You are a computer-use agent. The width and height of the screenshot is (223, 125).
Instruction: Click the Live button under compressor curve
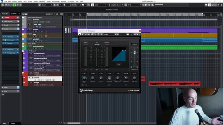click(119, 64)
